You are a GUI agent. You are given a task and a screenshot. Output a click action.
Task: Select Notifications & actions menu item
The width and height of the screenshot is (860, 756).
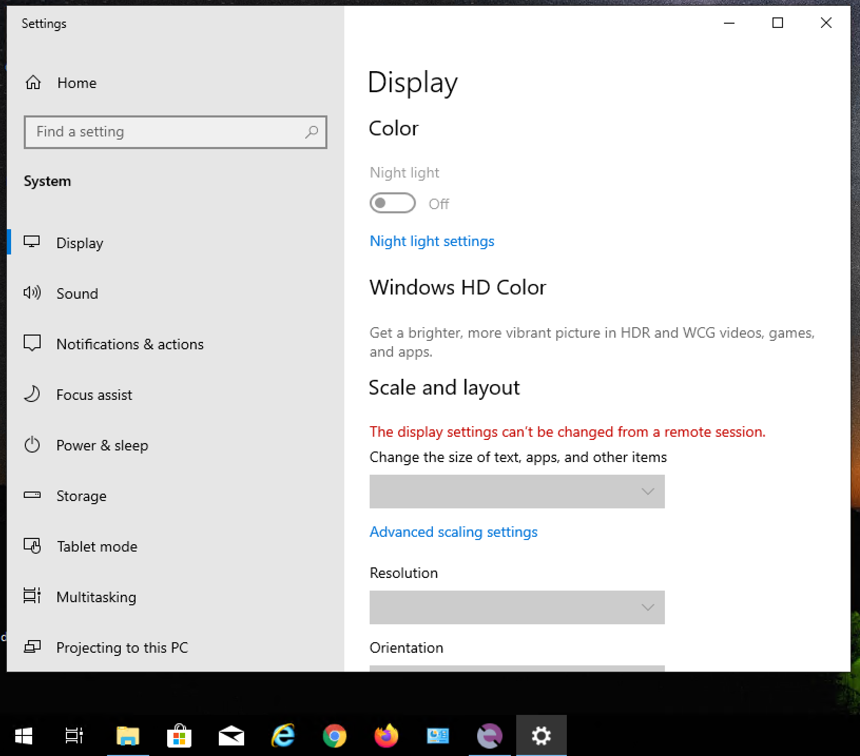click(x=130, y=344)
